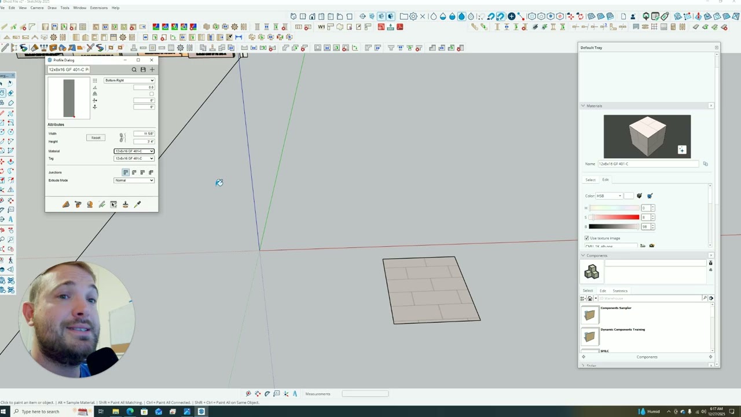The width and height of the screenshot is (741, 417).
Task: Click the match color on screen icon
Action: (650, 196)
